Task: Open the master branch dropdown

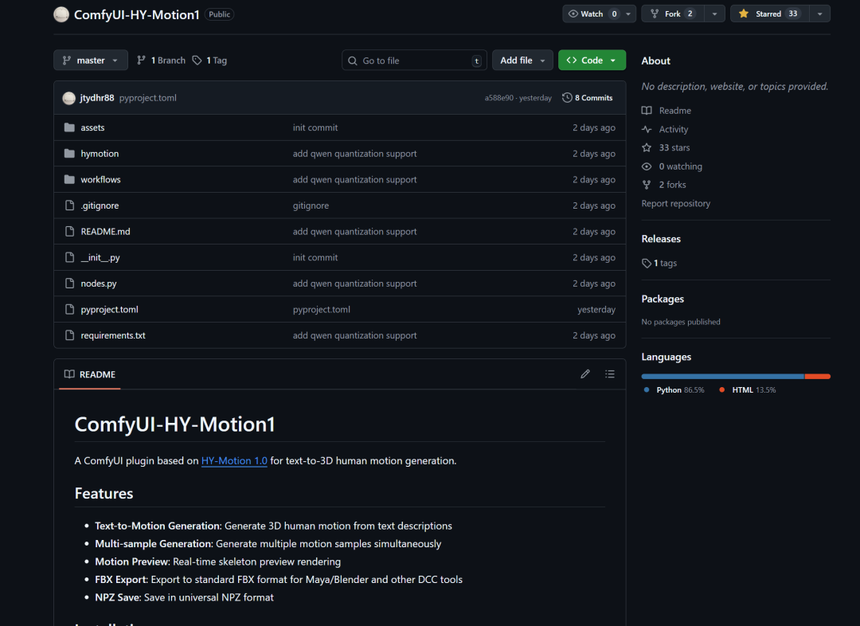Action: click(x=91, y=61)
